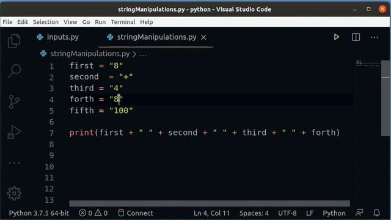Change end of line sequence LF
The image size is (391, 220).
point(310,213)
